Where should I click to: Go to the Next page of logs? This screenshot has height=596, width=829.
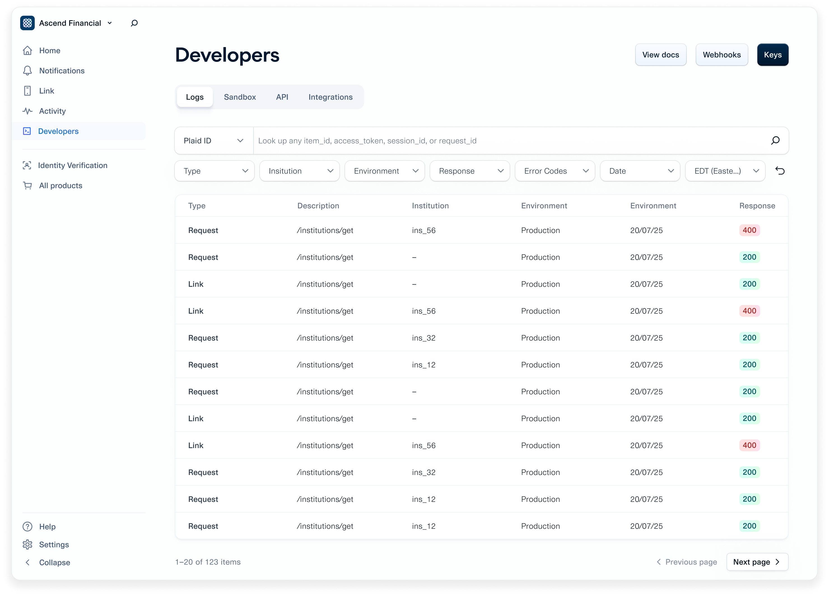click(757, 562)
